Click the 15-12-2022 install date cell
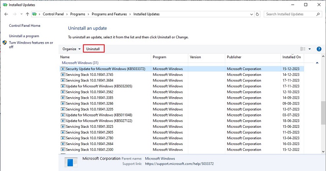 pyautogui.click(x=291, y=150)
